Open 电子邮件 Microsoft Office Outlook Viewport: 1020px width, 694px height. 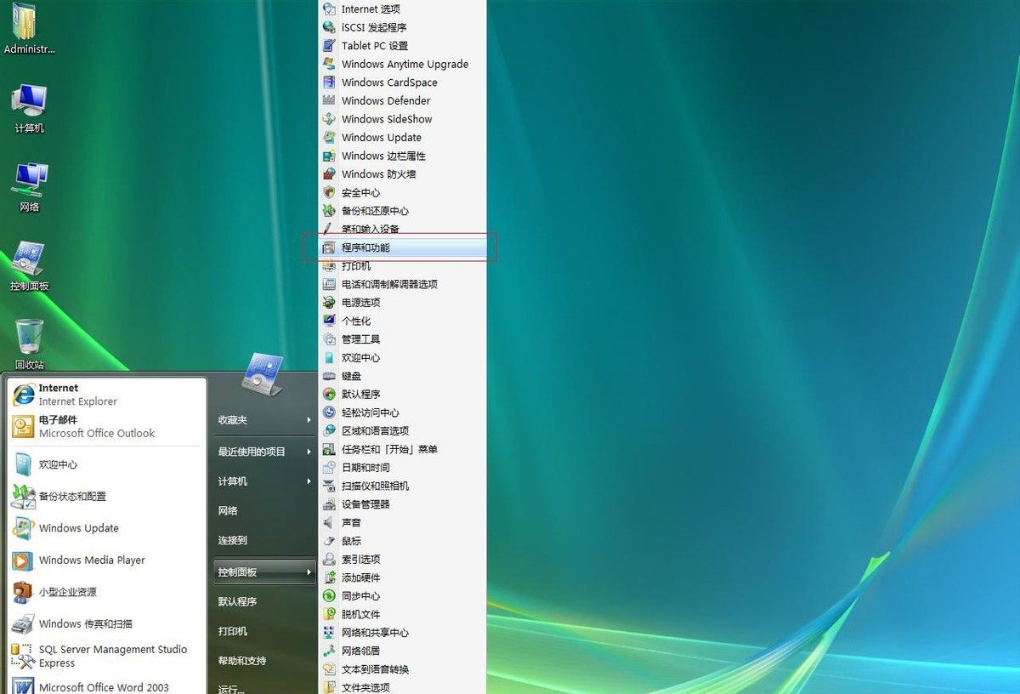(x=95, y=426)
